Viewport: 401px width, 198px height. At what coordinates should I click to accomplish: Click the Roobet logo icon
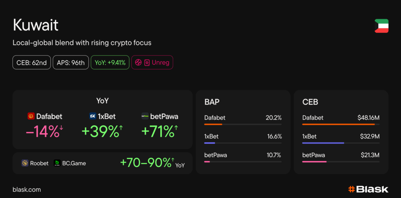(x=25, y=163)
